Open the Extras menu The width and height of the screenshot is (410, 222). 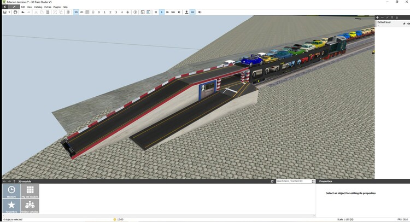(48, 7)
